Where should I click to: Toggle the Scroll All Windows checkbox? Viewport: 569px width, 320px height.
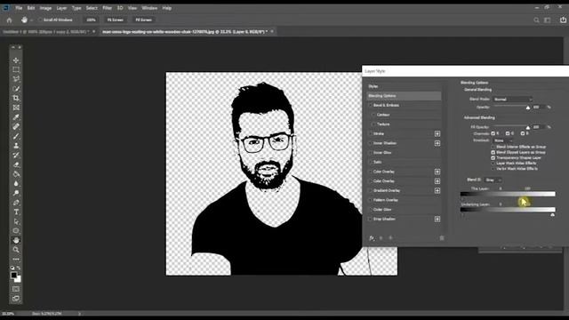point(40,20)
